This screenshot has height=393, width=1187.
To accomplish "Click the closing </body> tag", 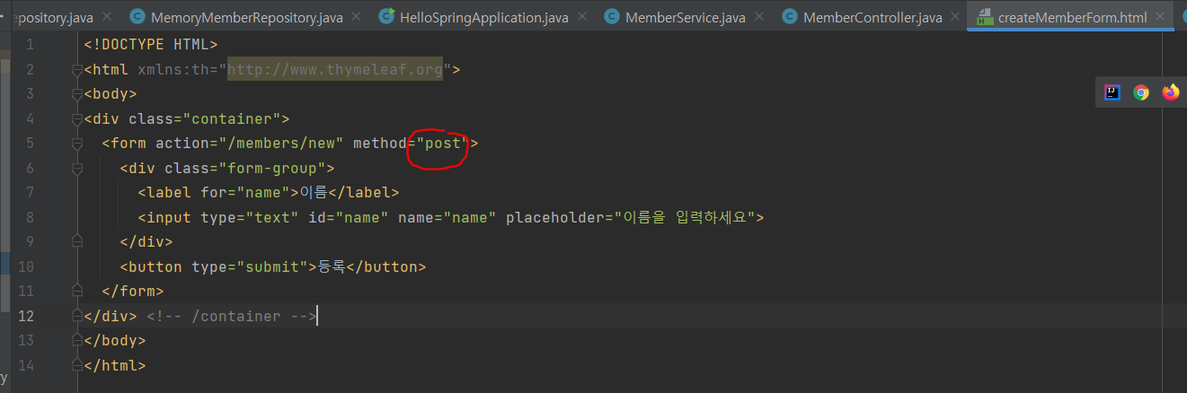I will [115, 340].
